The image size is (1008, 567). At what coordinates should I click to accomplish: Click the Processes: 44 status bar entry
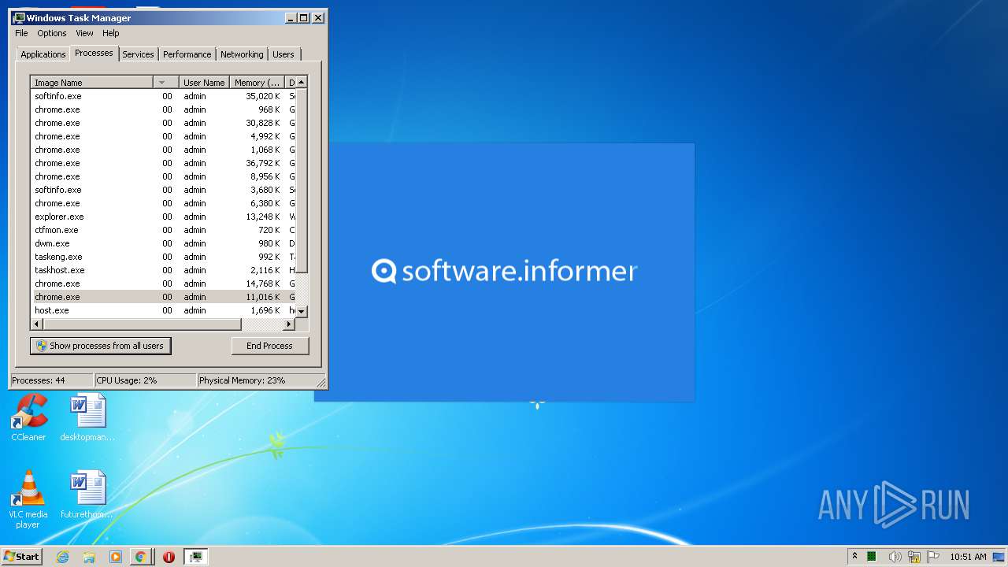coord(51,380)
